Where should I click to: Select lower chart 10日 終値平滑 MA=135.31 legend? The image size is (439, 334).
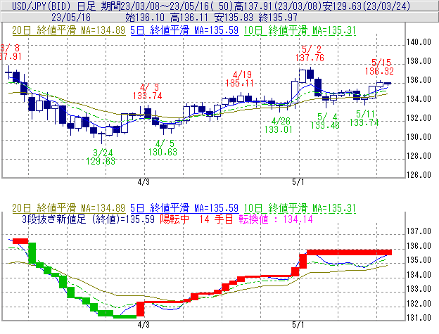click(x=300, y=208)
